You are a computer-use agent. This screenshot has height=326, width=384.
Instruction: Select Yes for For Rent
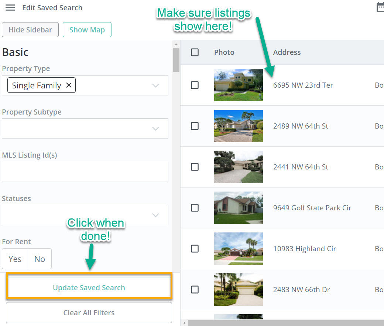point(15,259)
